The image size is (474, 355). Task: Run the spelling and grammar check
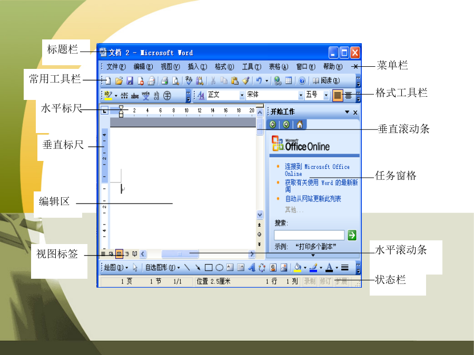click(x=189, y=80)
